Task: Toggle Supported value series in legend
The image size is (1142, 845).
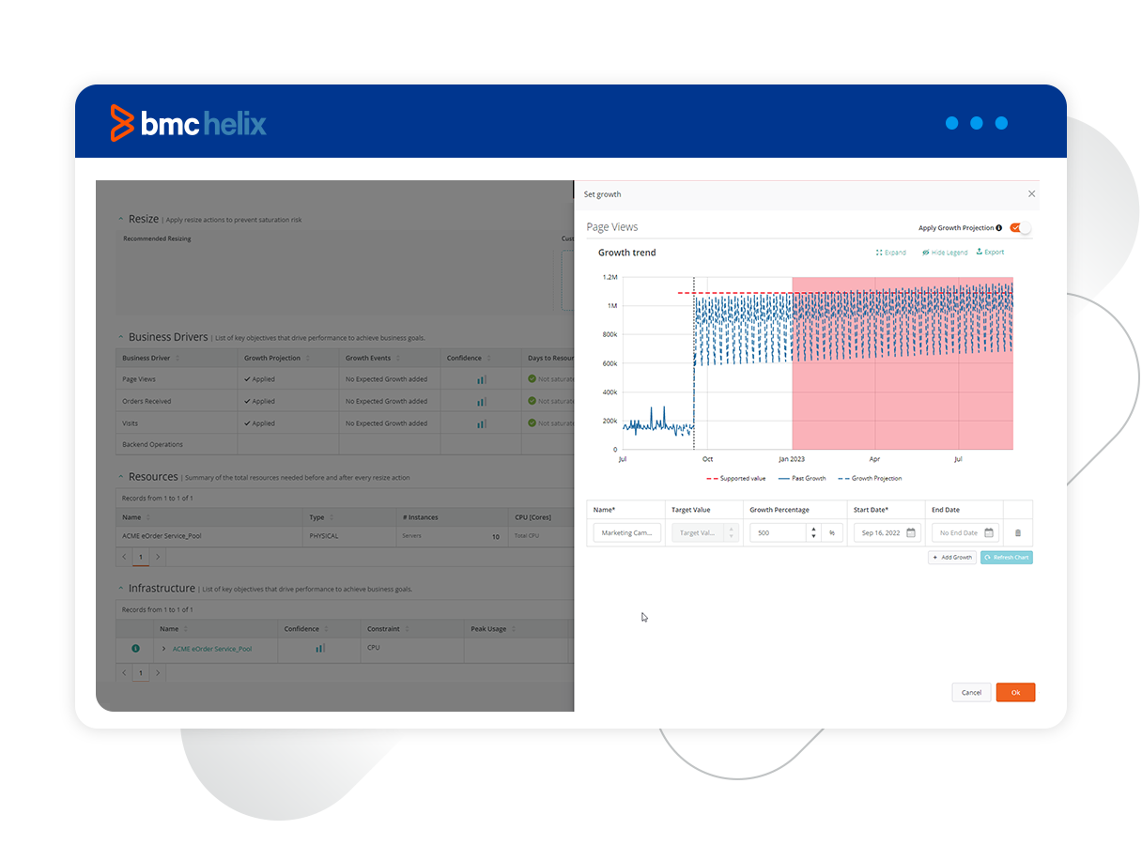Action: [736, 479]
